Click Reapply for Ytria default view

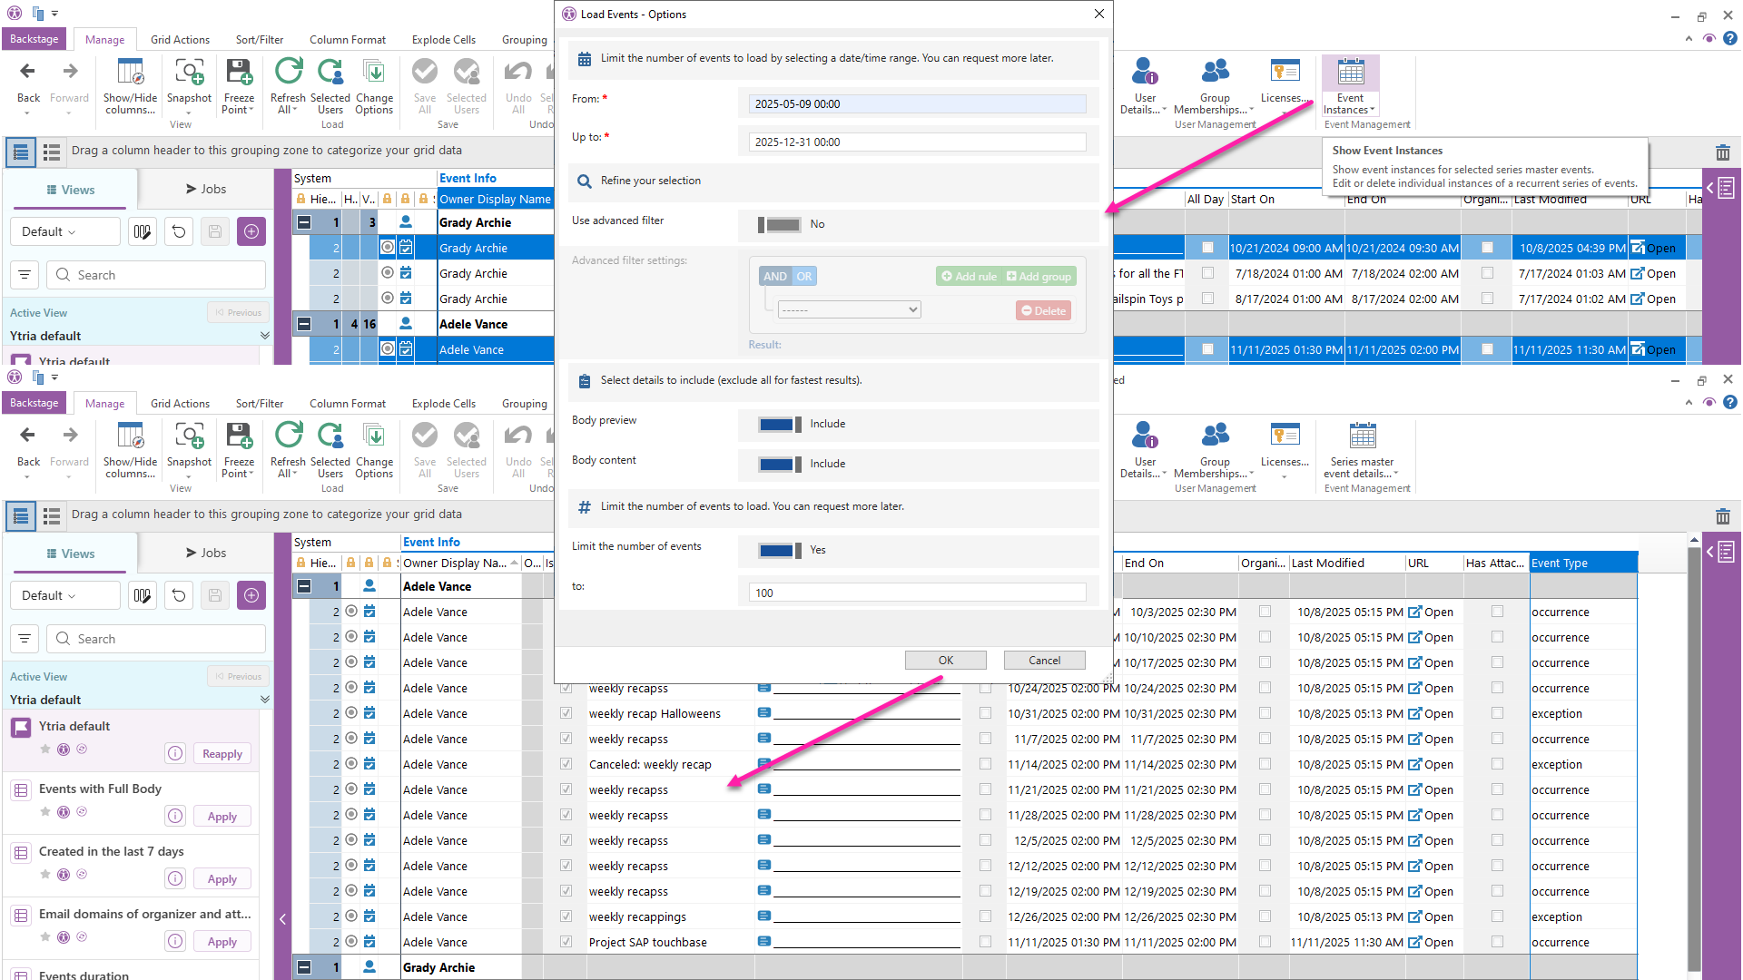222,754
